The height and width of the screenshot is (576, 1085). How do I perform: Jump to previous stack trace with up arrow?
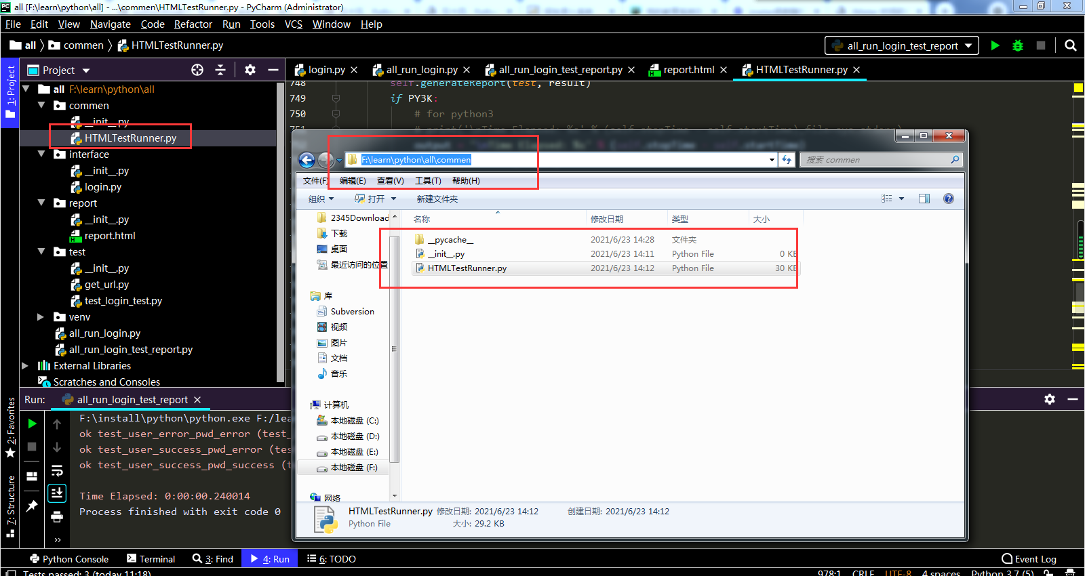click(57, 424)
